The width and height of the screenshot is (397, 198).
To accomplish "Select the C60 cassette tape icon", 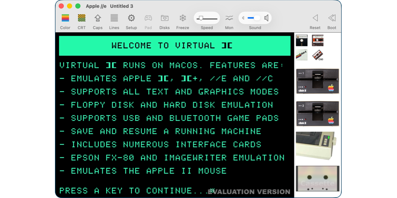I will pos(318,55).
